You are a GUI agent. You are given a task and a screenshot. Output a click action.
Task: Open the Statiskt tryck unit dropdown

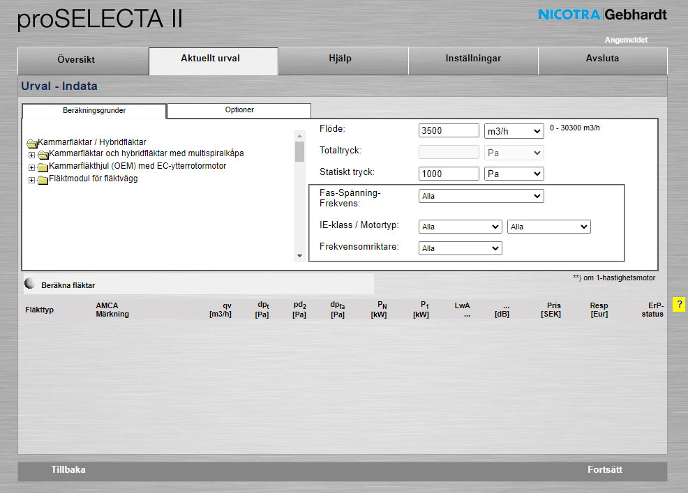(514, 174)
